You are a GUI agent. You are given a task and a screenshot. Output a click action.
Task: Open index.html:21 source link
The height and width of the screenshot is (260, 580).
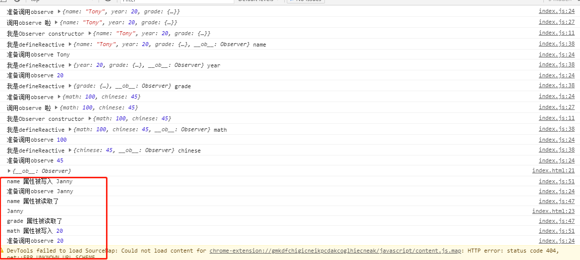[553, 170]
